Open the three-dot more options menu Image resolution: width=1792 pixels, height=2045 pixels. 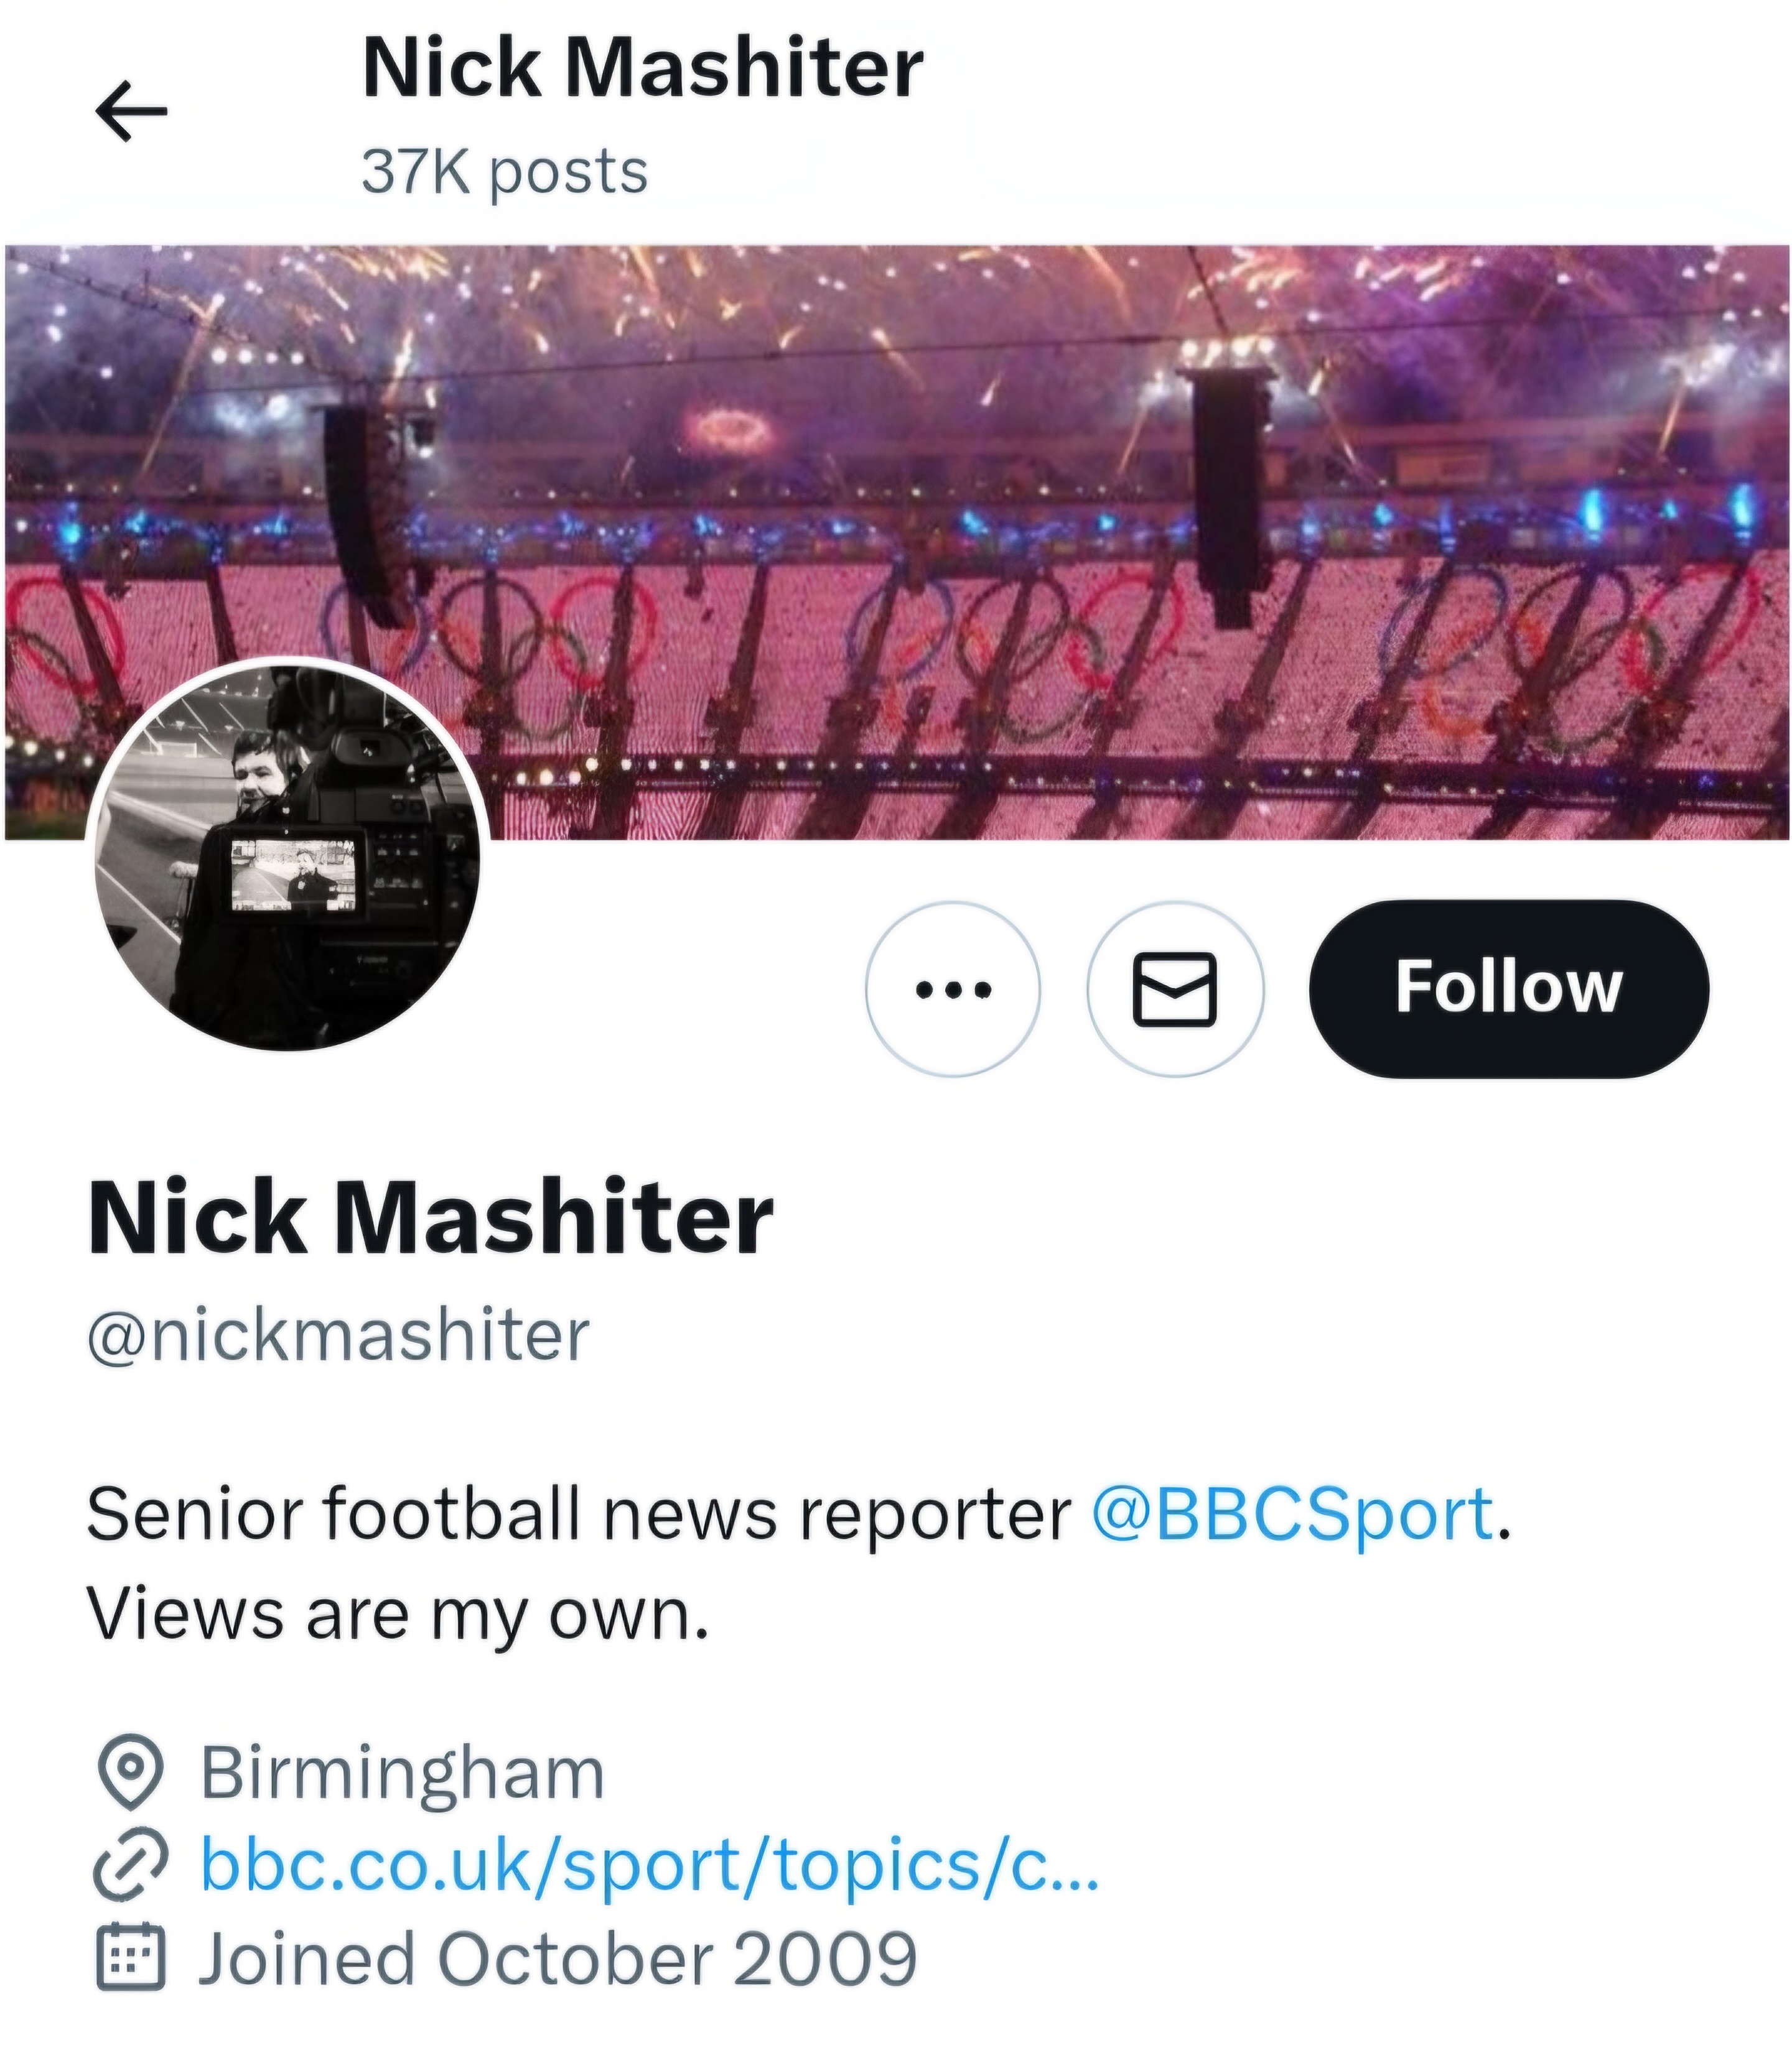(x=953, y=990)
